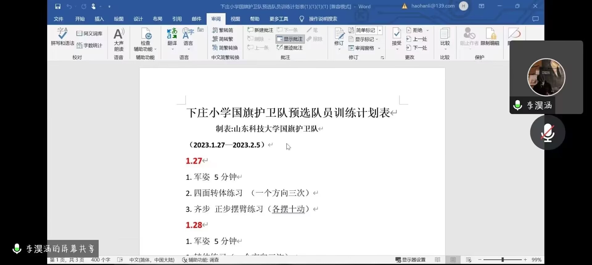Click Traditional to Simplified Chinese conversion
This screenshot has height=265, width=592.
coord(223,30)
